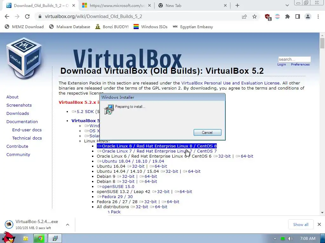Focus the VirtualBox site search field
Screen dimensions: 325x243
(x=294, y=59)
